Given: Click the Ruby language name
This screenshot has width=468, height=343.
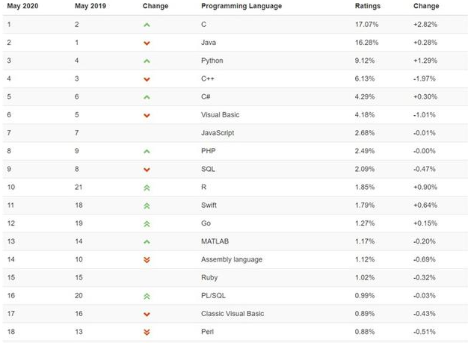Looking at the screenshot, I should pyautogui.click(x=209, y=277).
